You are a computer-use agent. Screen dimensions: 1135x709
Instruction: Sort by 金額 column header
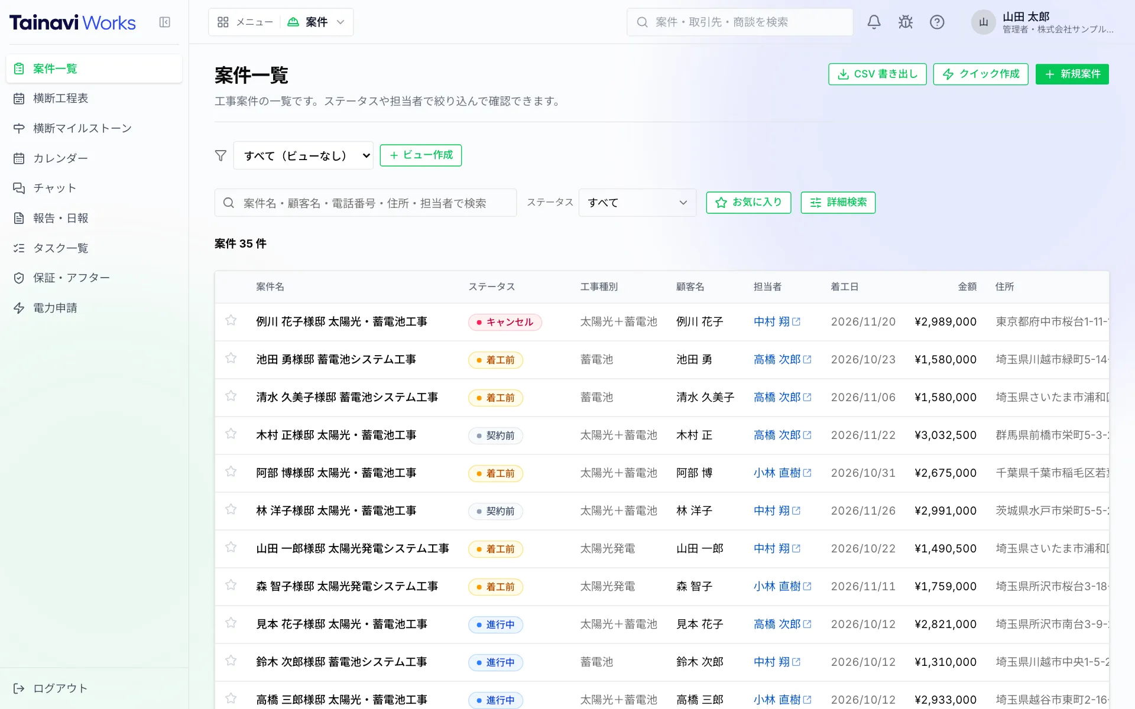(967, 287)
